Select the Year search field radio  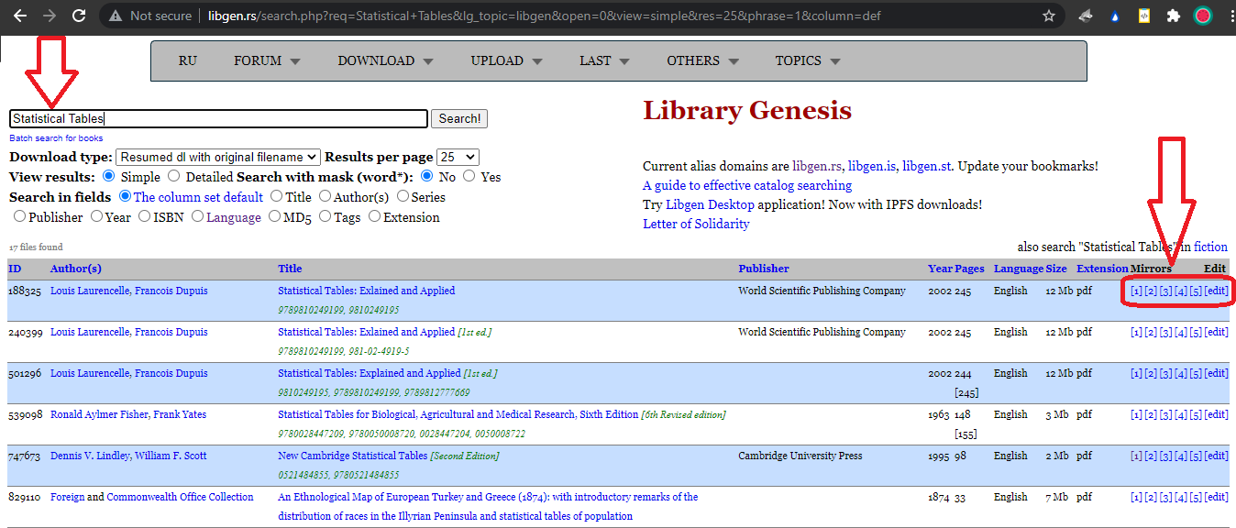click(96, 217)
